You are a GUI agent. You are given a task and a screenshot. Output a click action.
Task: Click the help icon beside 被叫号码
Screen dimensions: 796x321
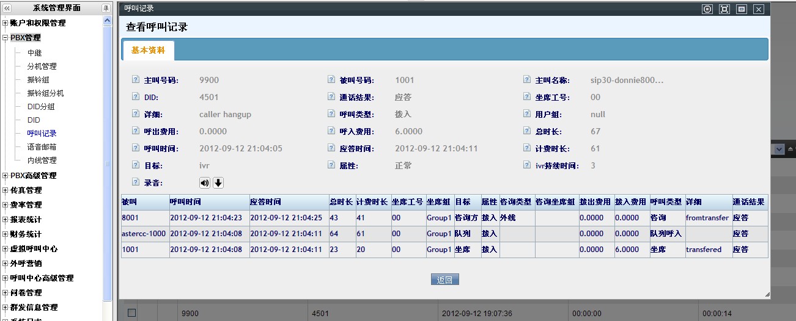331,80
